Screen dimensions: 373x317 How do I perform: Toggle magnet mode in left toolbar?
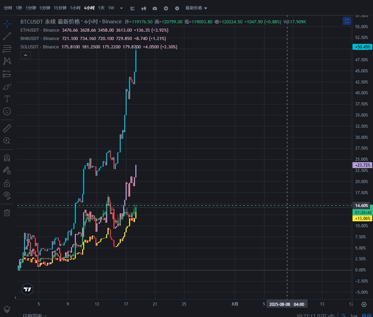tap(7, 158)
